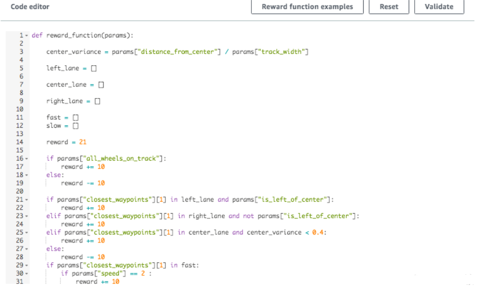Click the left_lane waypoint condition on line 21
Viewport: 482px width, 290px height.
(190, 200)
